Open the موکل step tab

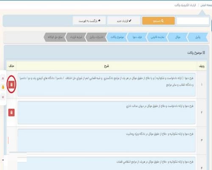178,37
